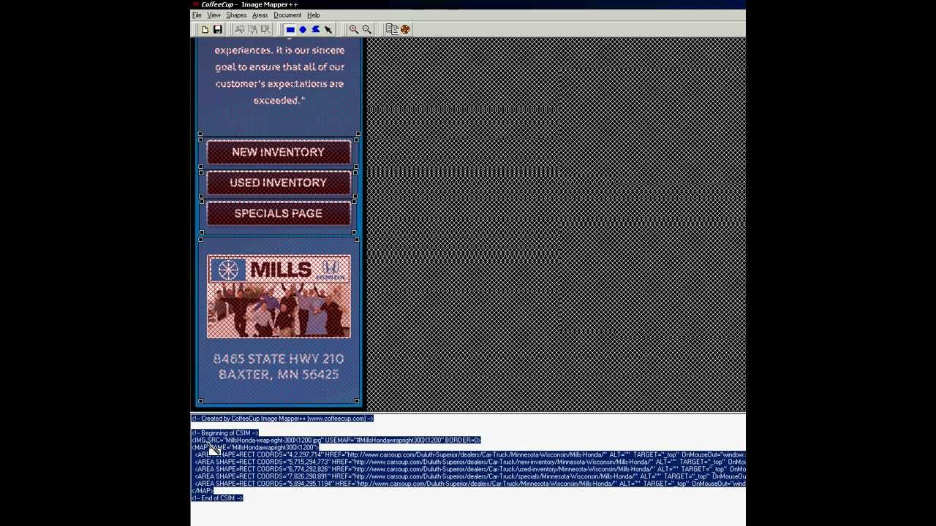Click the customer expectations quote text
Screen dimensions: 936x526
[279, 75]
